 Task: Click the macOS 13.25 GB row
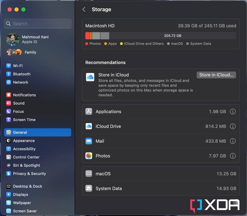[x=161, y=174]
